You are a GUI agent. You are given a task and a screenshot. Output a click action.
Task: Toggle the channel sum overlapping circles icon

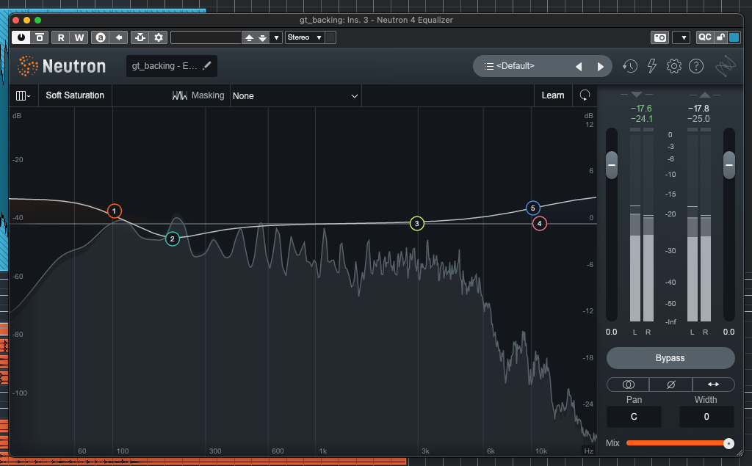pos(629,385)
